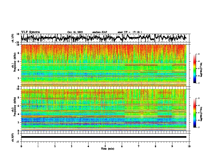
Task: Select the date text "Oct. 18, 2023"
Action: 75,32
